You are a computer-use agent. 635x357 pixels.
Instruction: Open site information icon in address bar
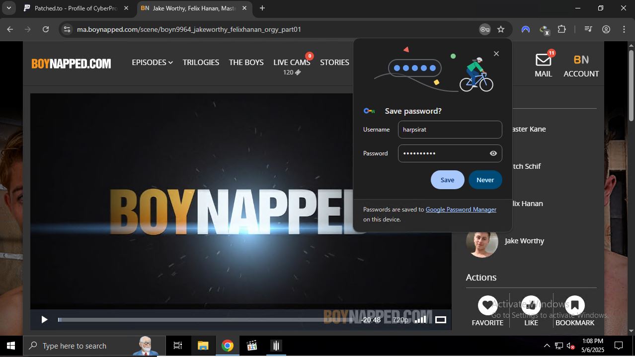(67, 29)
